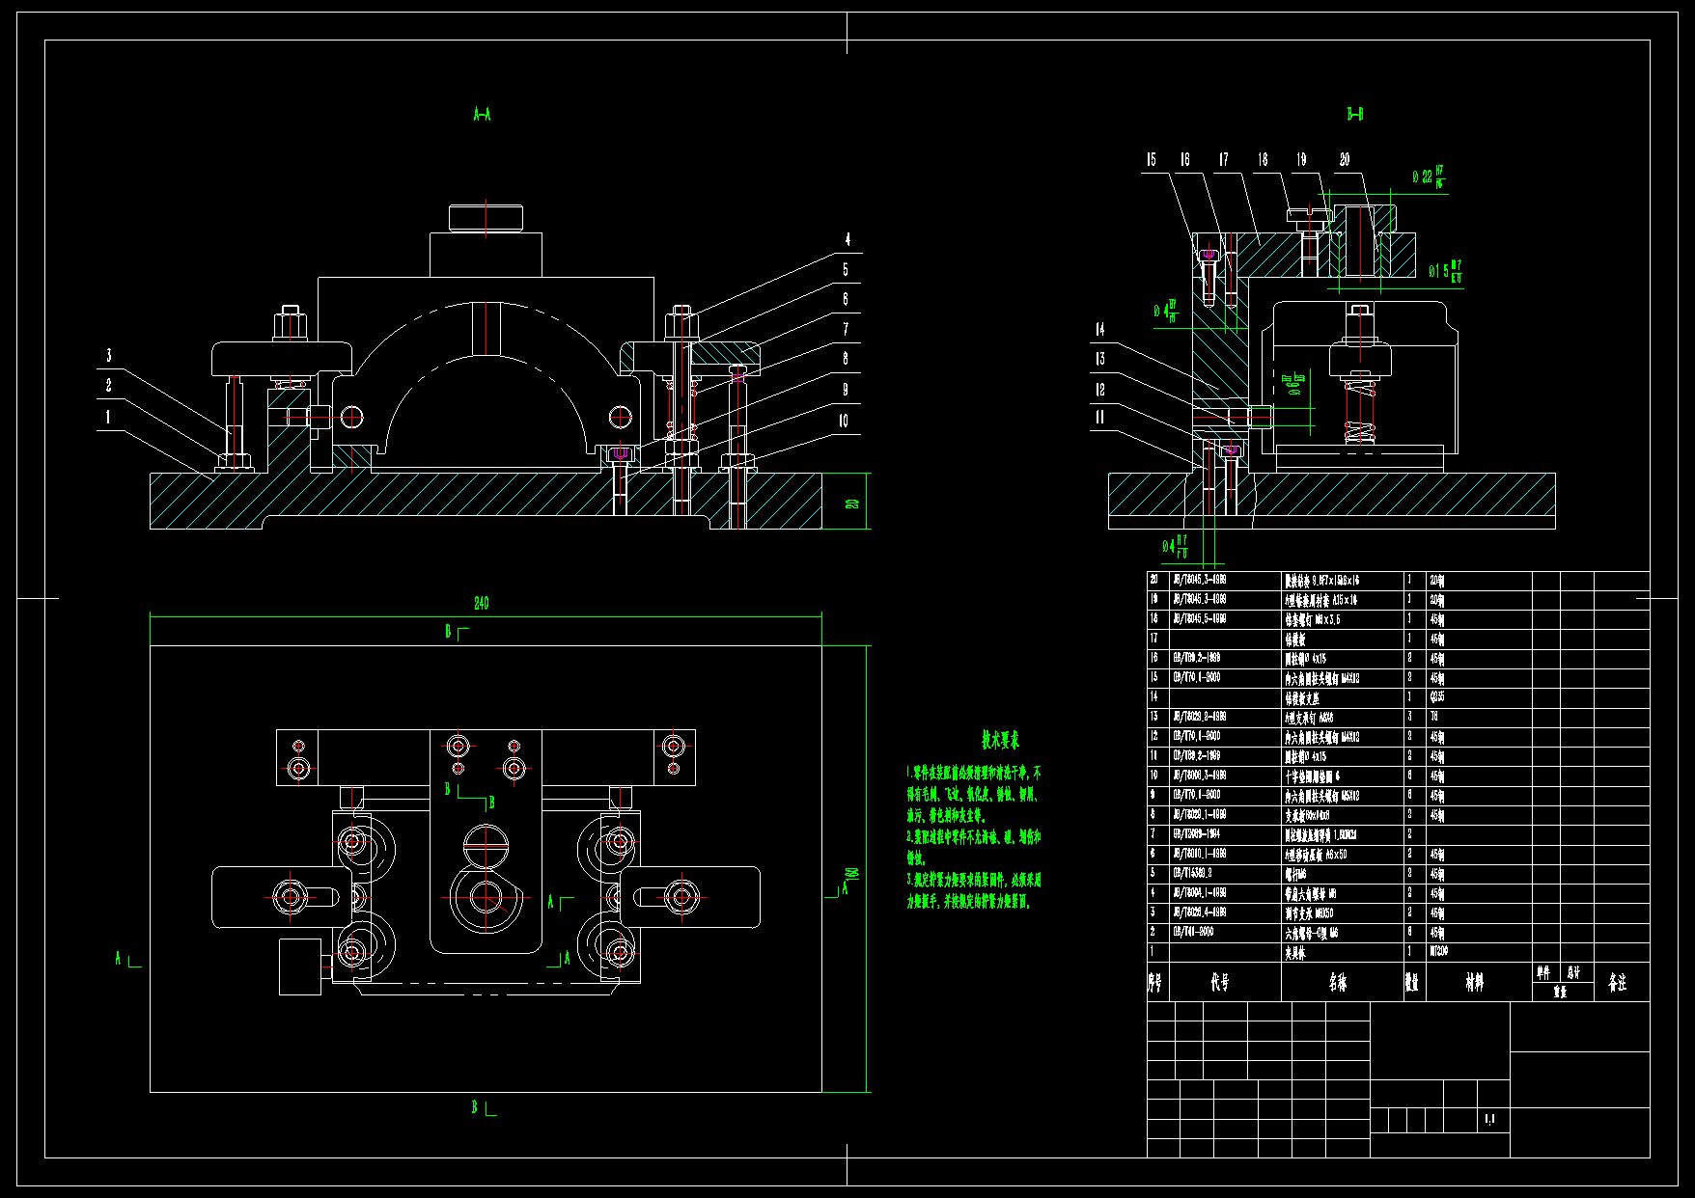Select the "240" width dimension text
The image size is (1695, 1198).
pos(481,603)
